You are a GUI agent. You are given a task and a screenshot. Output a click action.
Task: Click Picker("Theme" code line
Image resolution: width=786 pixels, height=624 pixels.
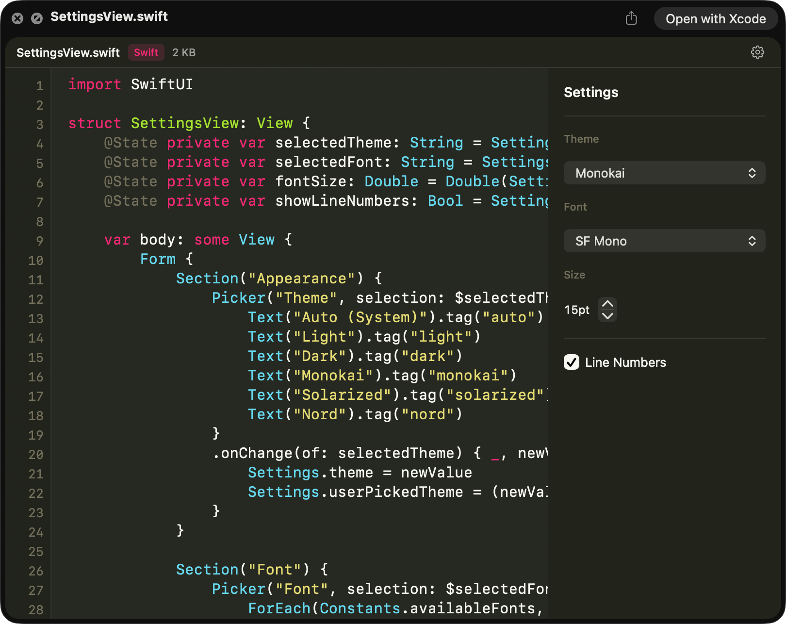(x=380, y=298)
